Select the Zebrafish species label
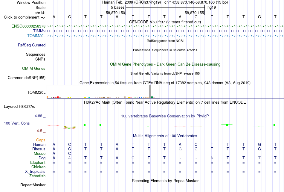This screenshot has width=284, height=192. click(x=37, y=176)
